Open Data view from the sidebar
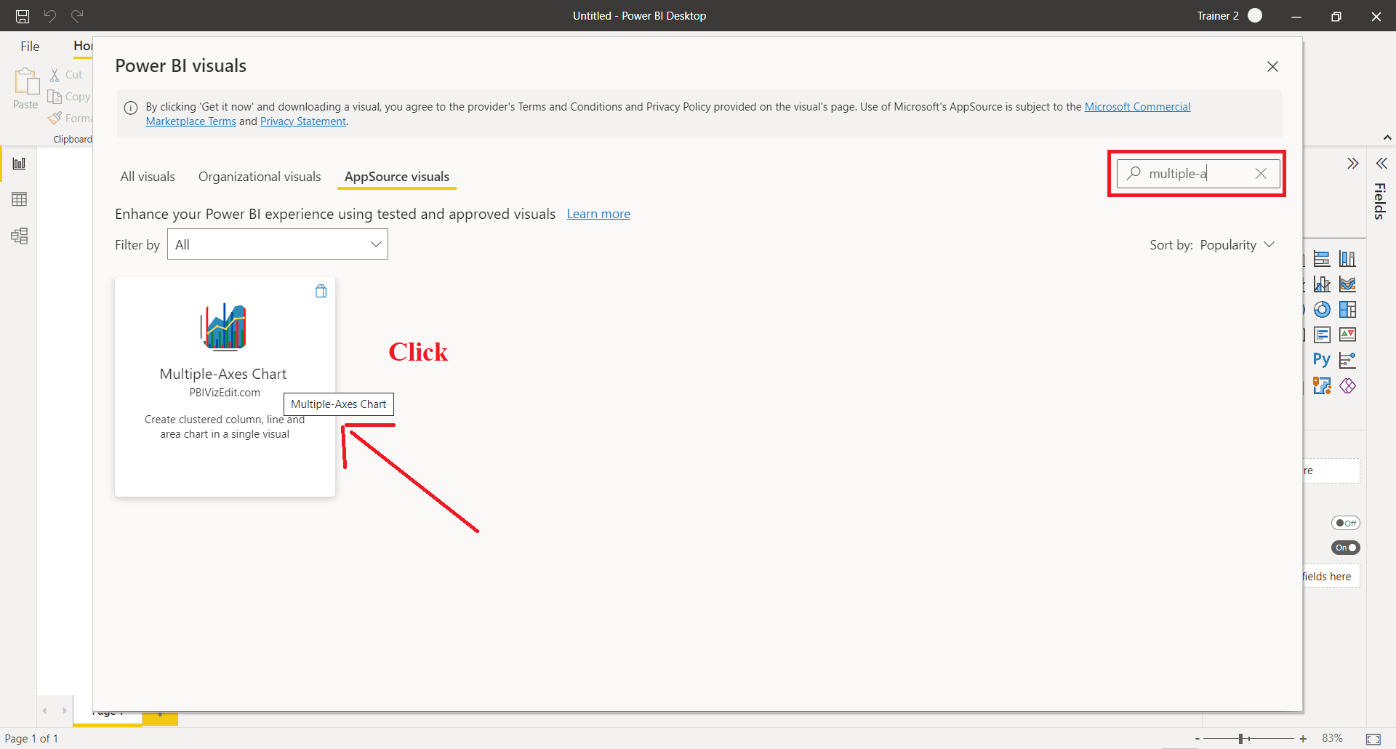This screenshot has height=749, width=1396. [20, 199]
